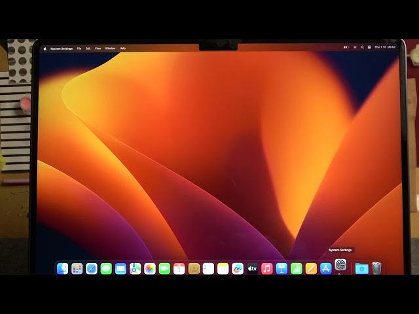Launch the Apple TV app
This screenshot has height=314, width=419.
coord(252,268)
